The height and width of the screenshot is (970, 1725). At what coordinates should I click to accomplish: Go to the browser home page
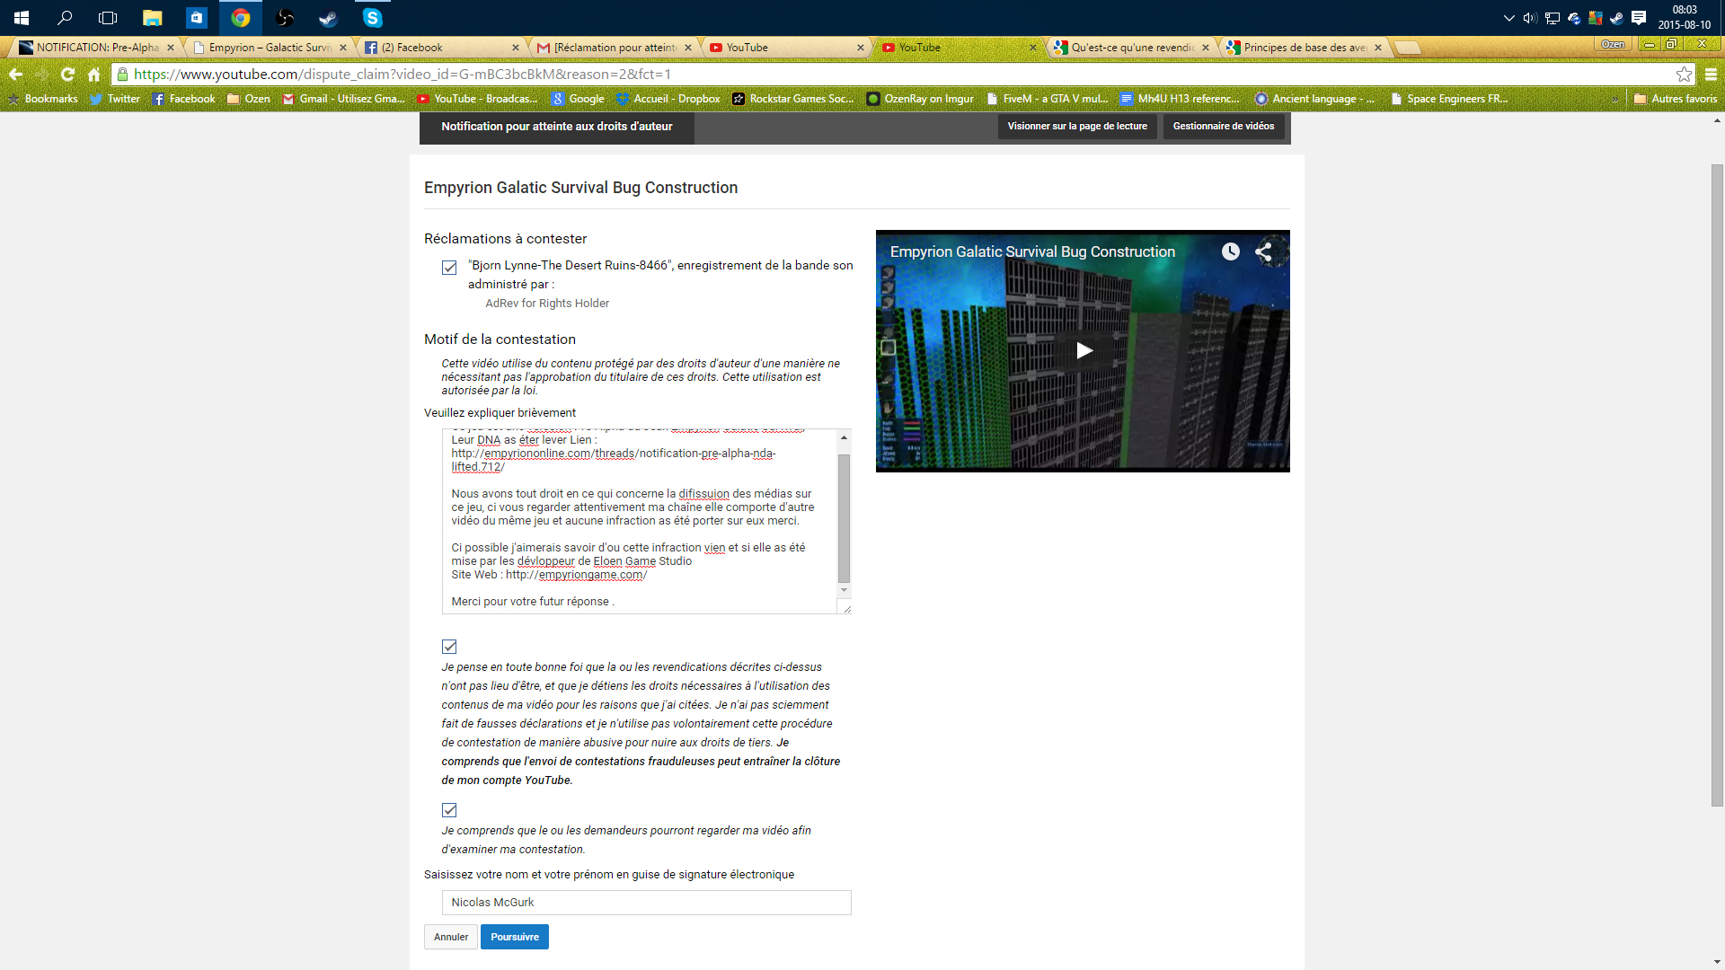[93, 75]
